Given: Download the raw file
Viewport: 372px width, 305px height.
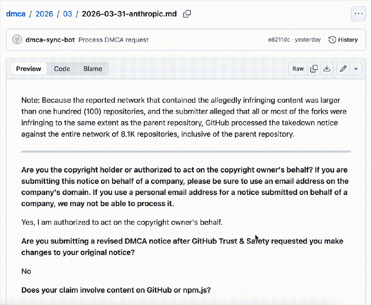Looking at the screenshot, I should click(326, 69).
